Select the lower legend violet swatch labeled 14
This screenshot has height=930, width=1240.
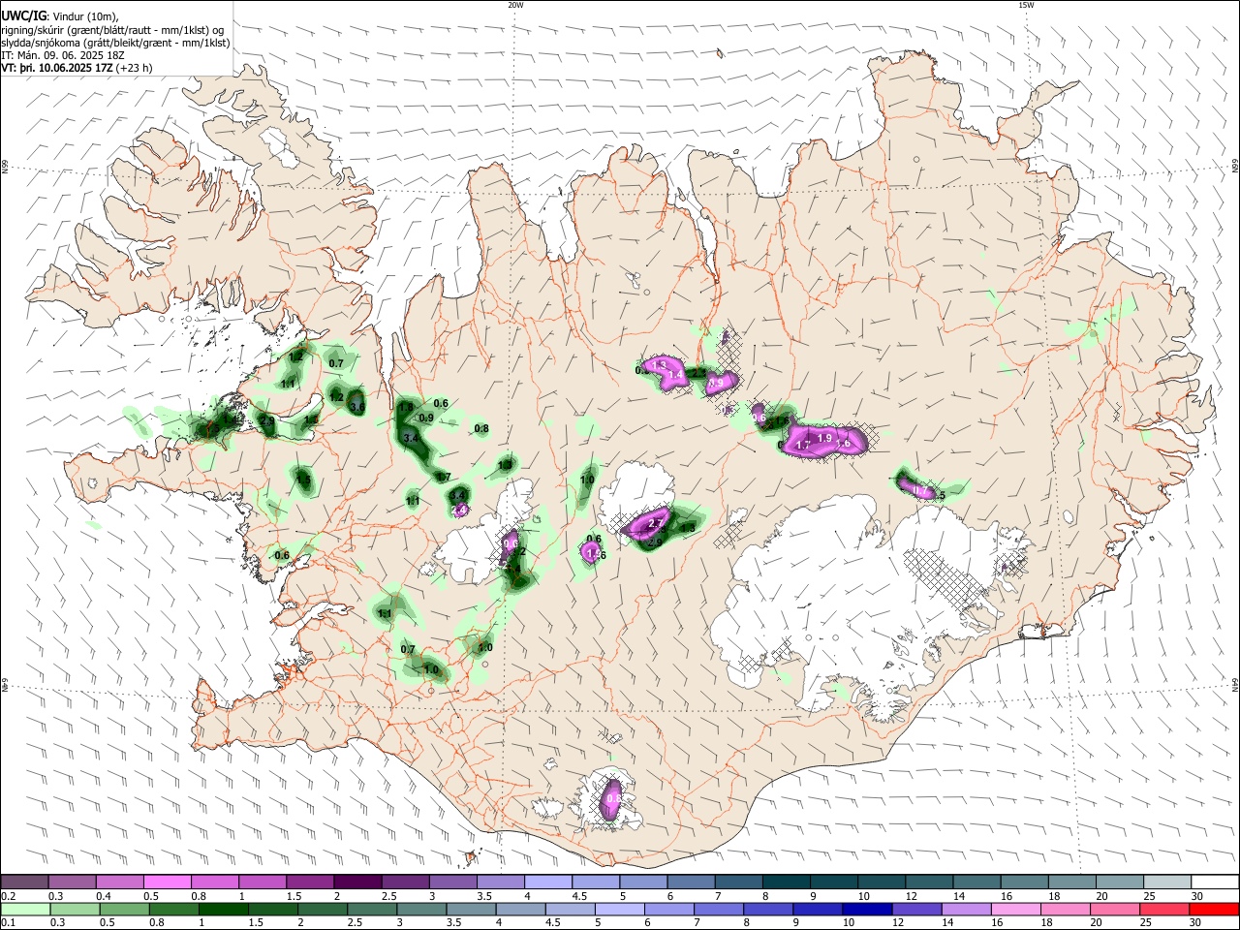pyautogui.click(x=966, y=909)
